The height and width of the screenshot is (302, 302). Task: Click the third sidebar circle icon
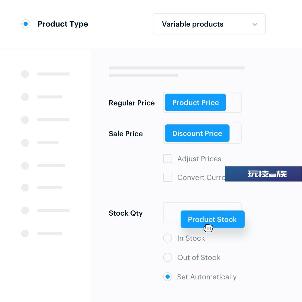25,120
